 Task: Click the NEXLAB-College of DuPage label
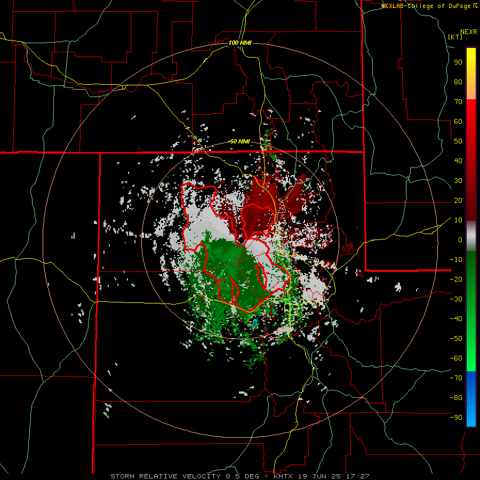point(429,6)
